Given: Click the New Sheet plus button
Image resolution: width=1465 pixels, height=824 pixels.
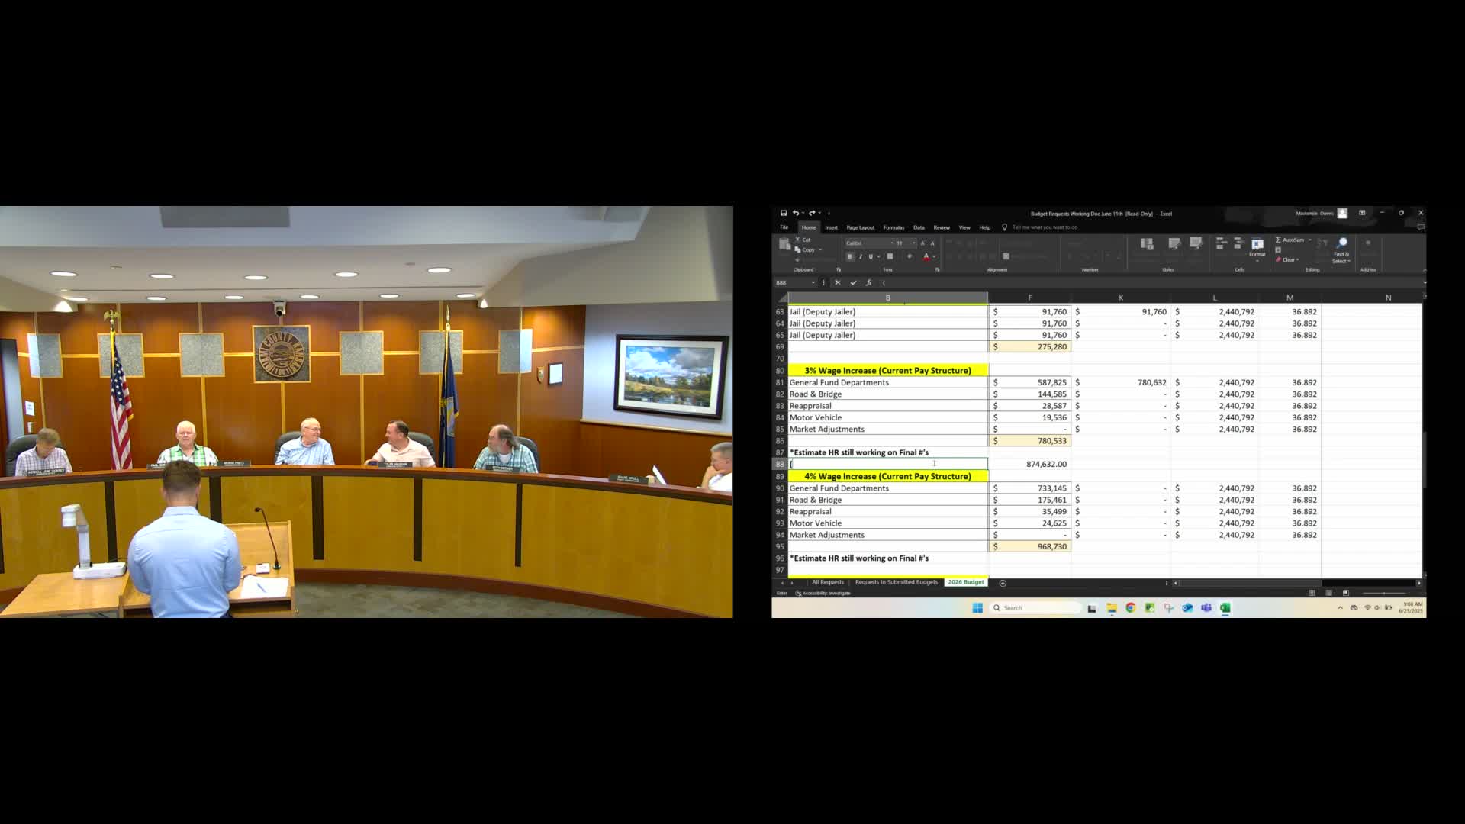Looking at the screenshot, I should click(x=1002, y=583).
